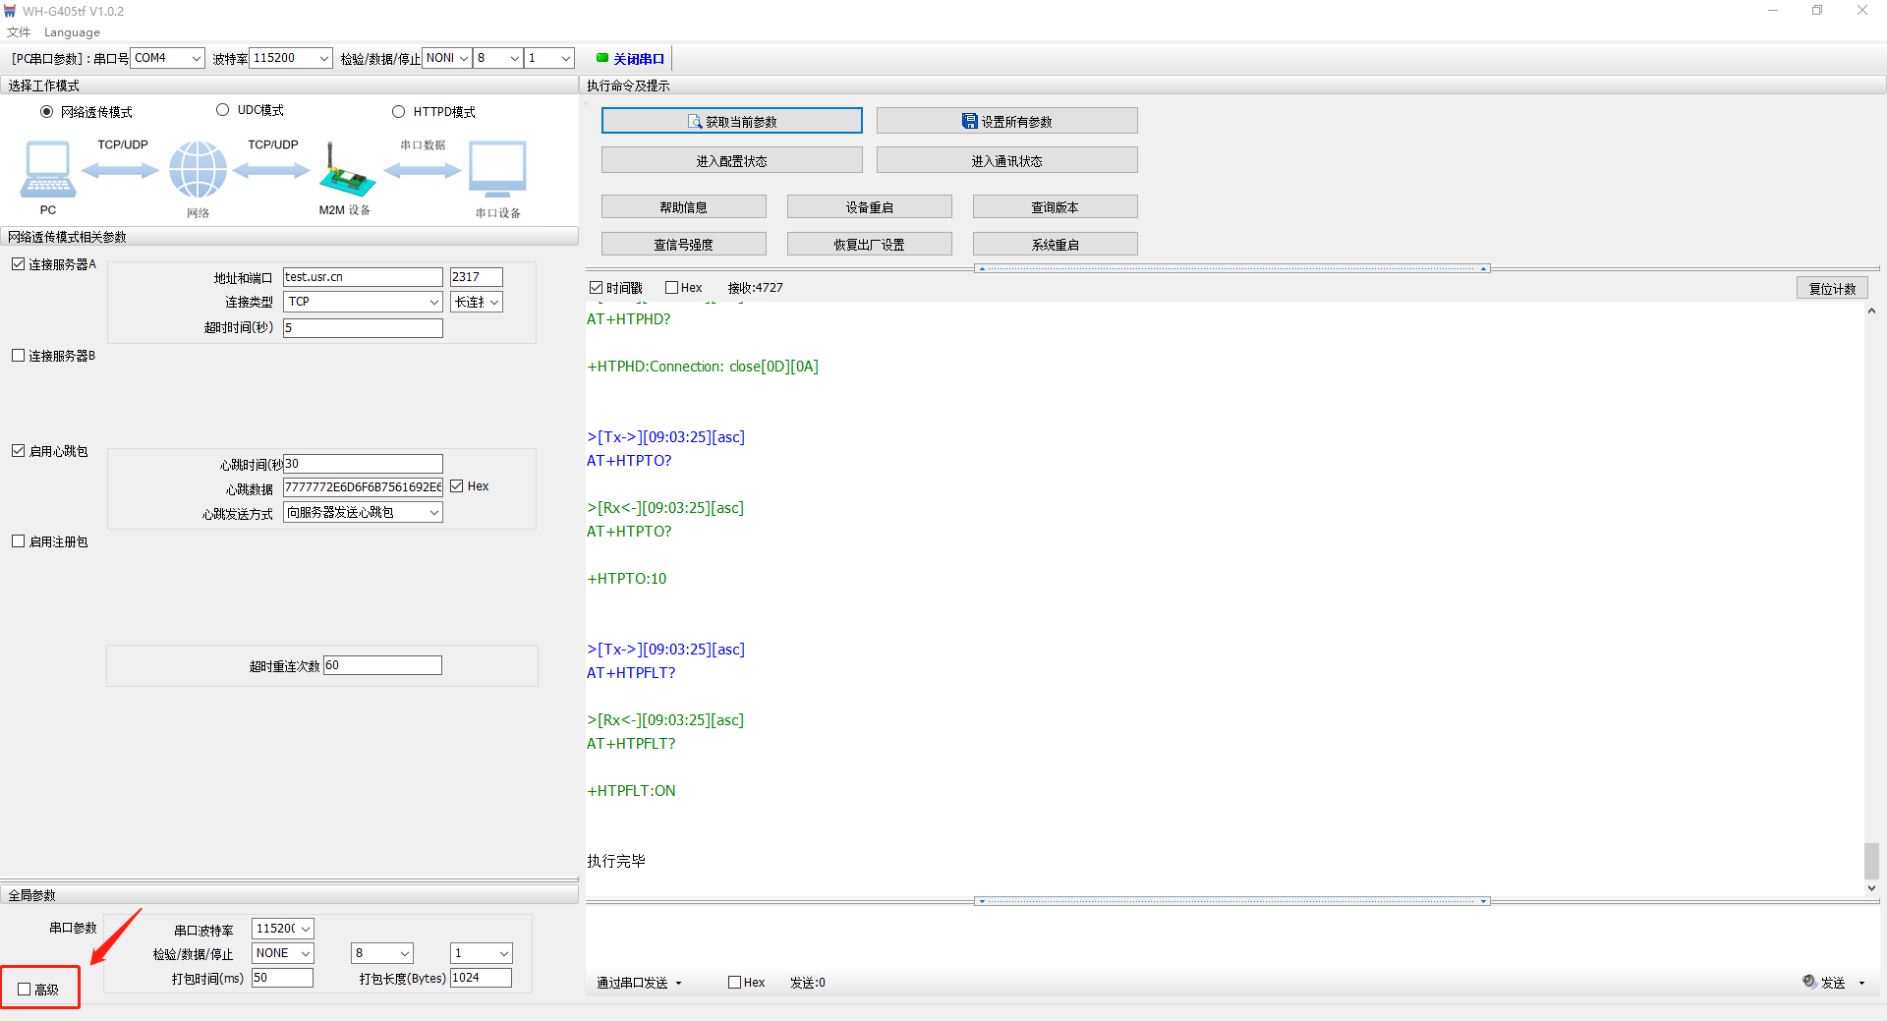Click the reset count button
The height and width of the screenshot is (1021, 1887).
[x=1832, y=289]
